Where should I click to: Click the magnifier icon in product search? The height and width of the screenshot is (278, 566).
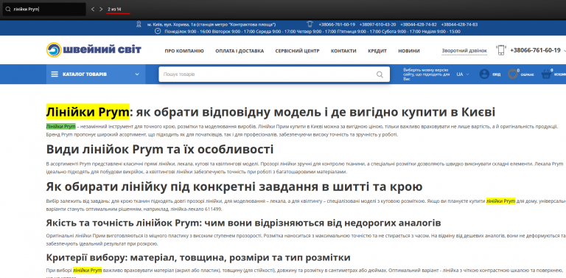tap(380, 74)
